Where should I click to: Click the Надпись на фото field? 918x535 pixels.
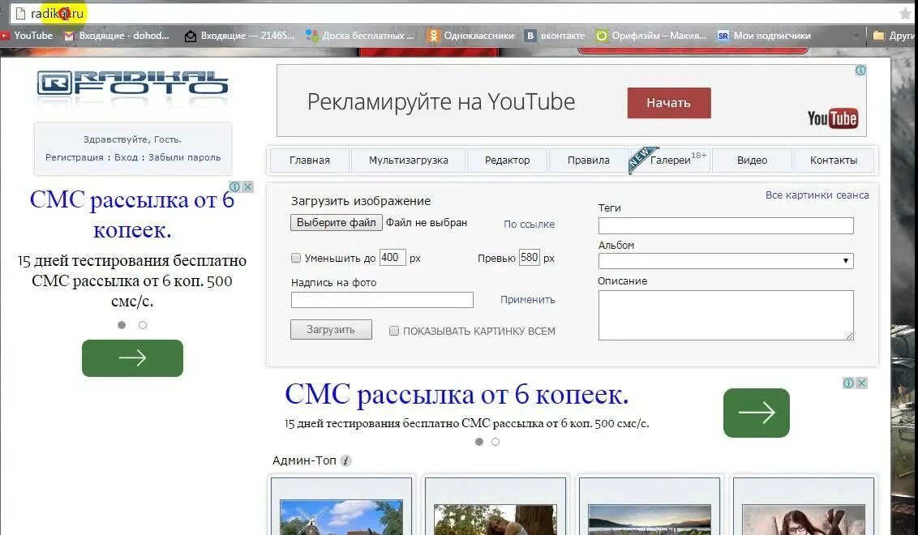click(382, 300)
